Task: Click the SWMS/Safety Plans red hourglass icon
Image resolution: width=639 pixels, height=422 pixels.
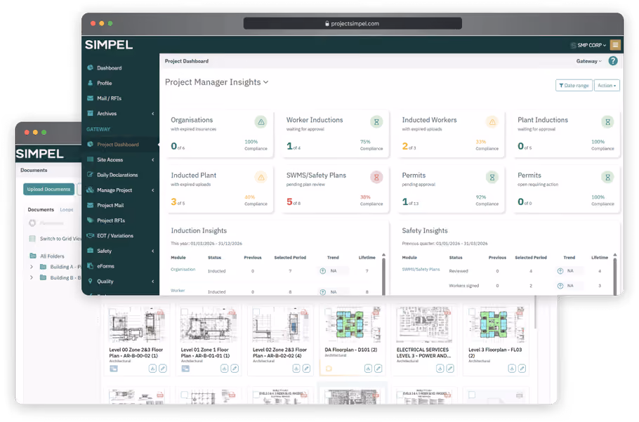Action: pyautogui.click(x=376, y=177)
